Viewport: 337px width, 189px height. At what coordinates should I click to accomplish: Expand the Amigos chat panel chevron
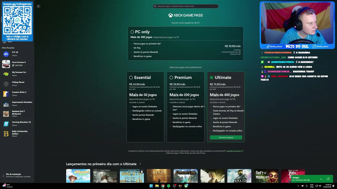pyautogui.click(x=321, y=179)
